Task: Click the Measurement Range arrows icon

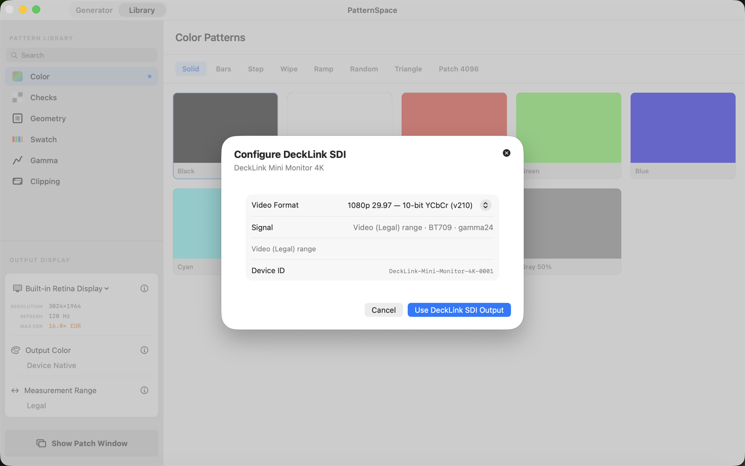Action: [15, 391]
